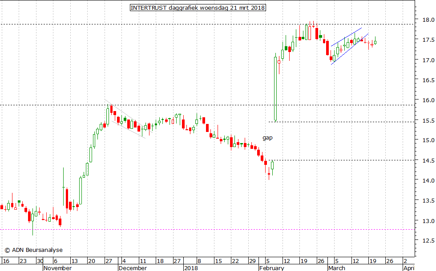
Task: Click date label 4 on time axis
Action: [x=124, y=261]
